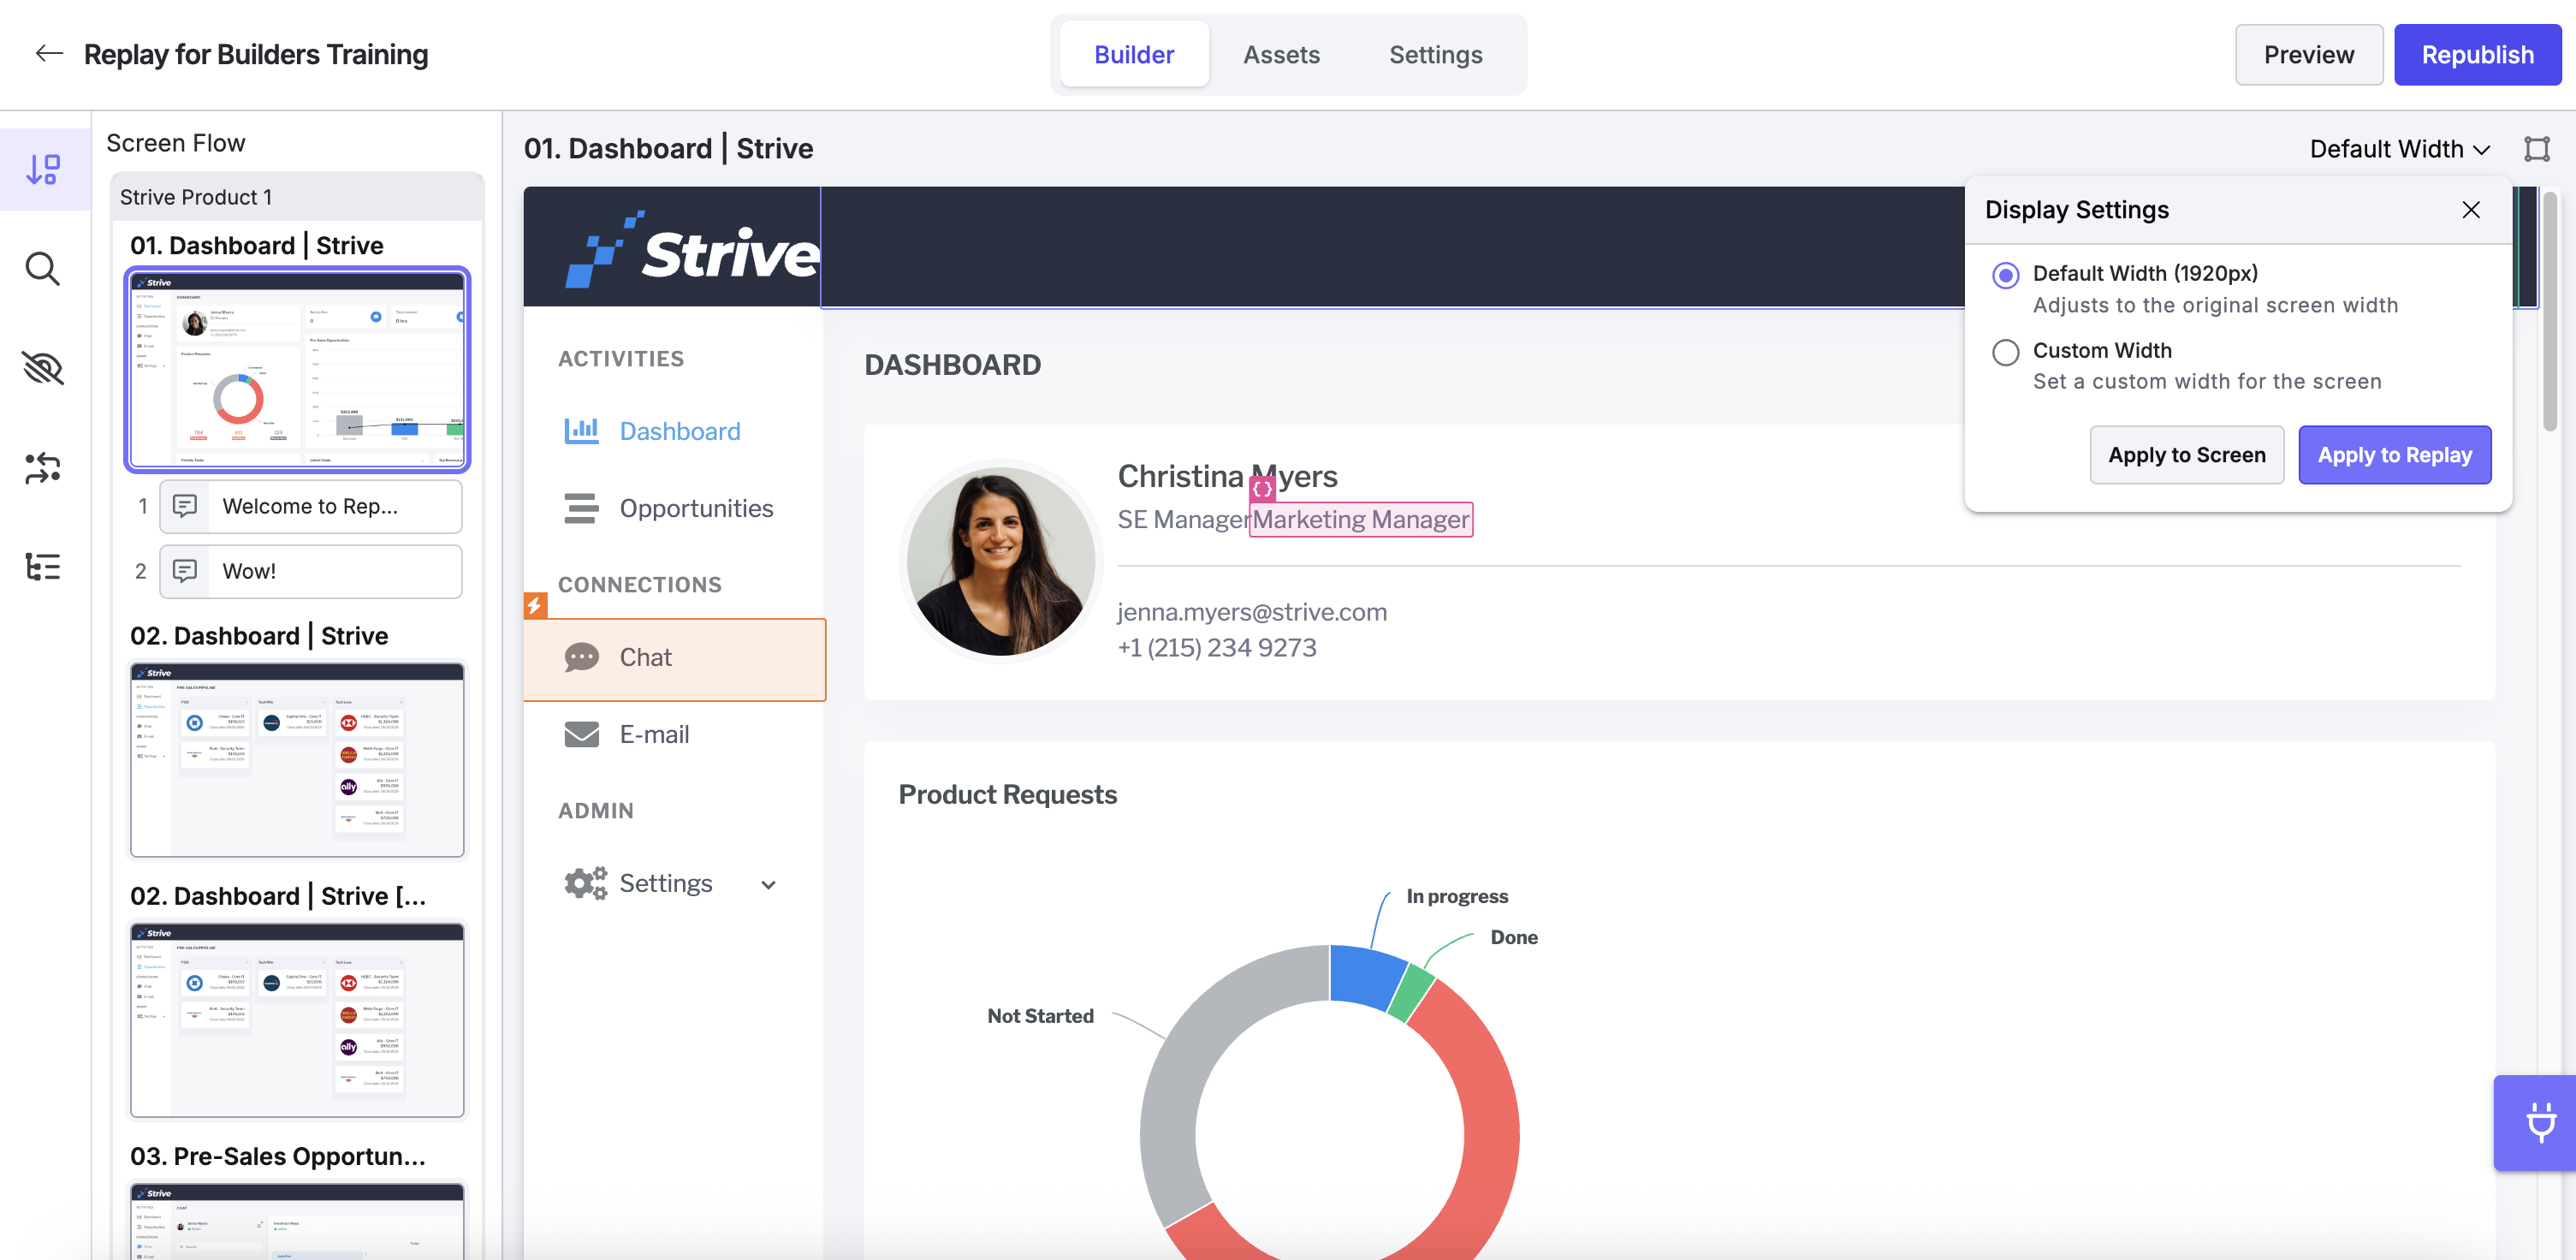This screenshot has width=2576, height=1260.
Task: Open the Settings tab in header
Action: pyautogui.click(x=1435, y=55)
